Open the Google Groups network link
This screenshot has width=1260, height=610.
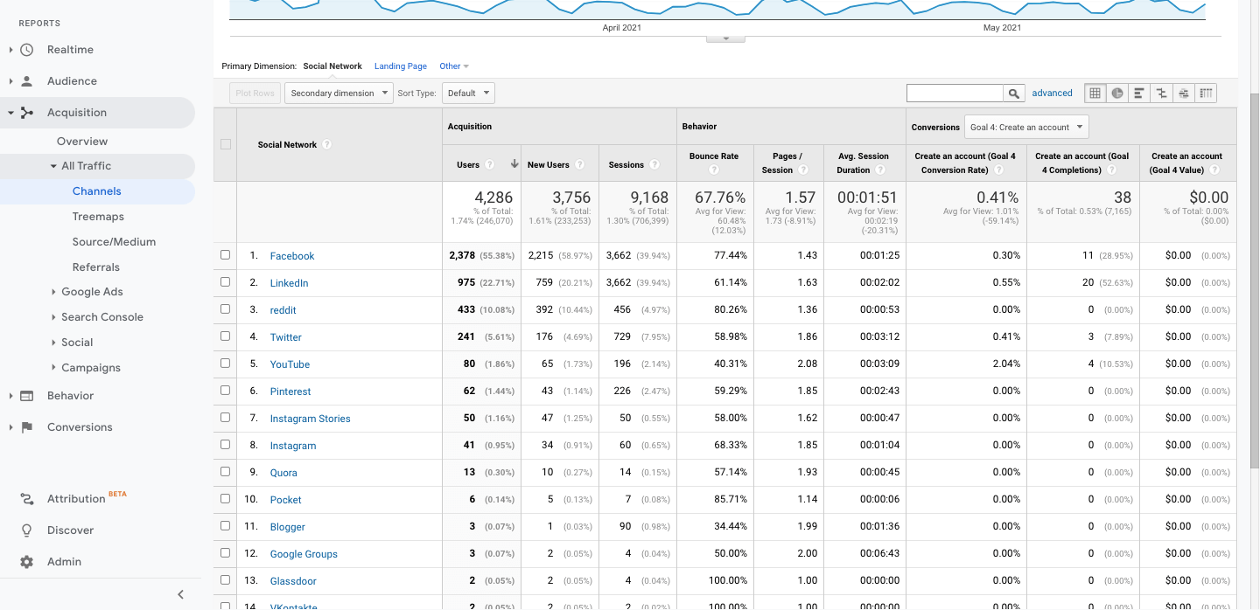tap(304, 554)
